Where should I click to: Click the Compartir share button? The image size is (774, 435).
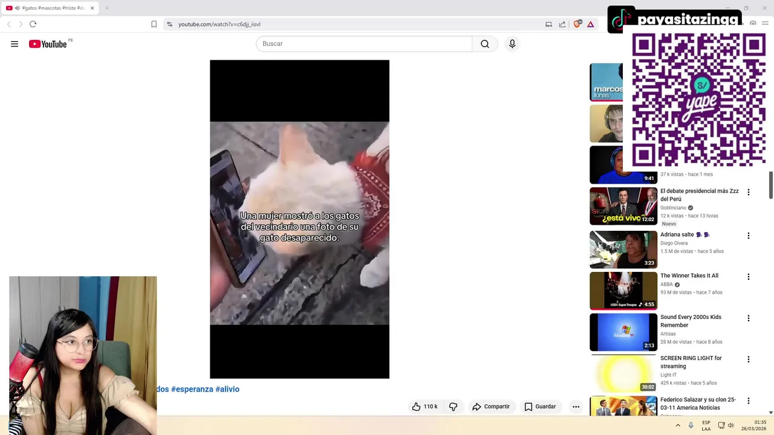[491, 407]
